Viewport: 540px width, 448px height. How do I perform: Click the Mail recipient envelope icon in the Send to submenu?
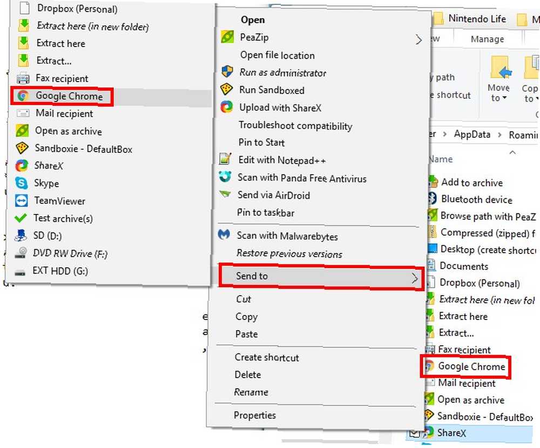click(23, 113)
